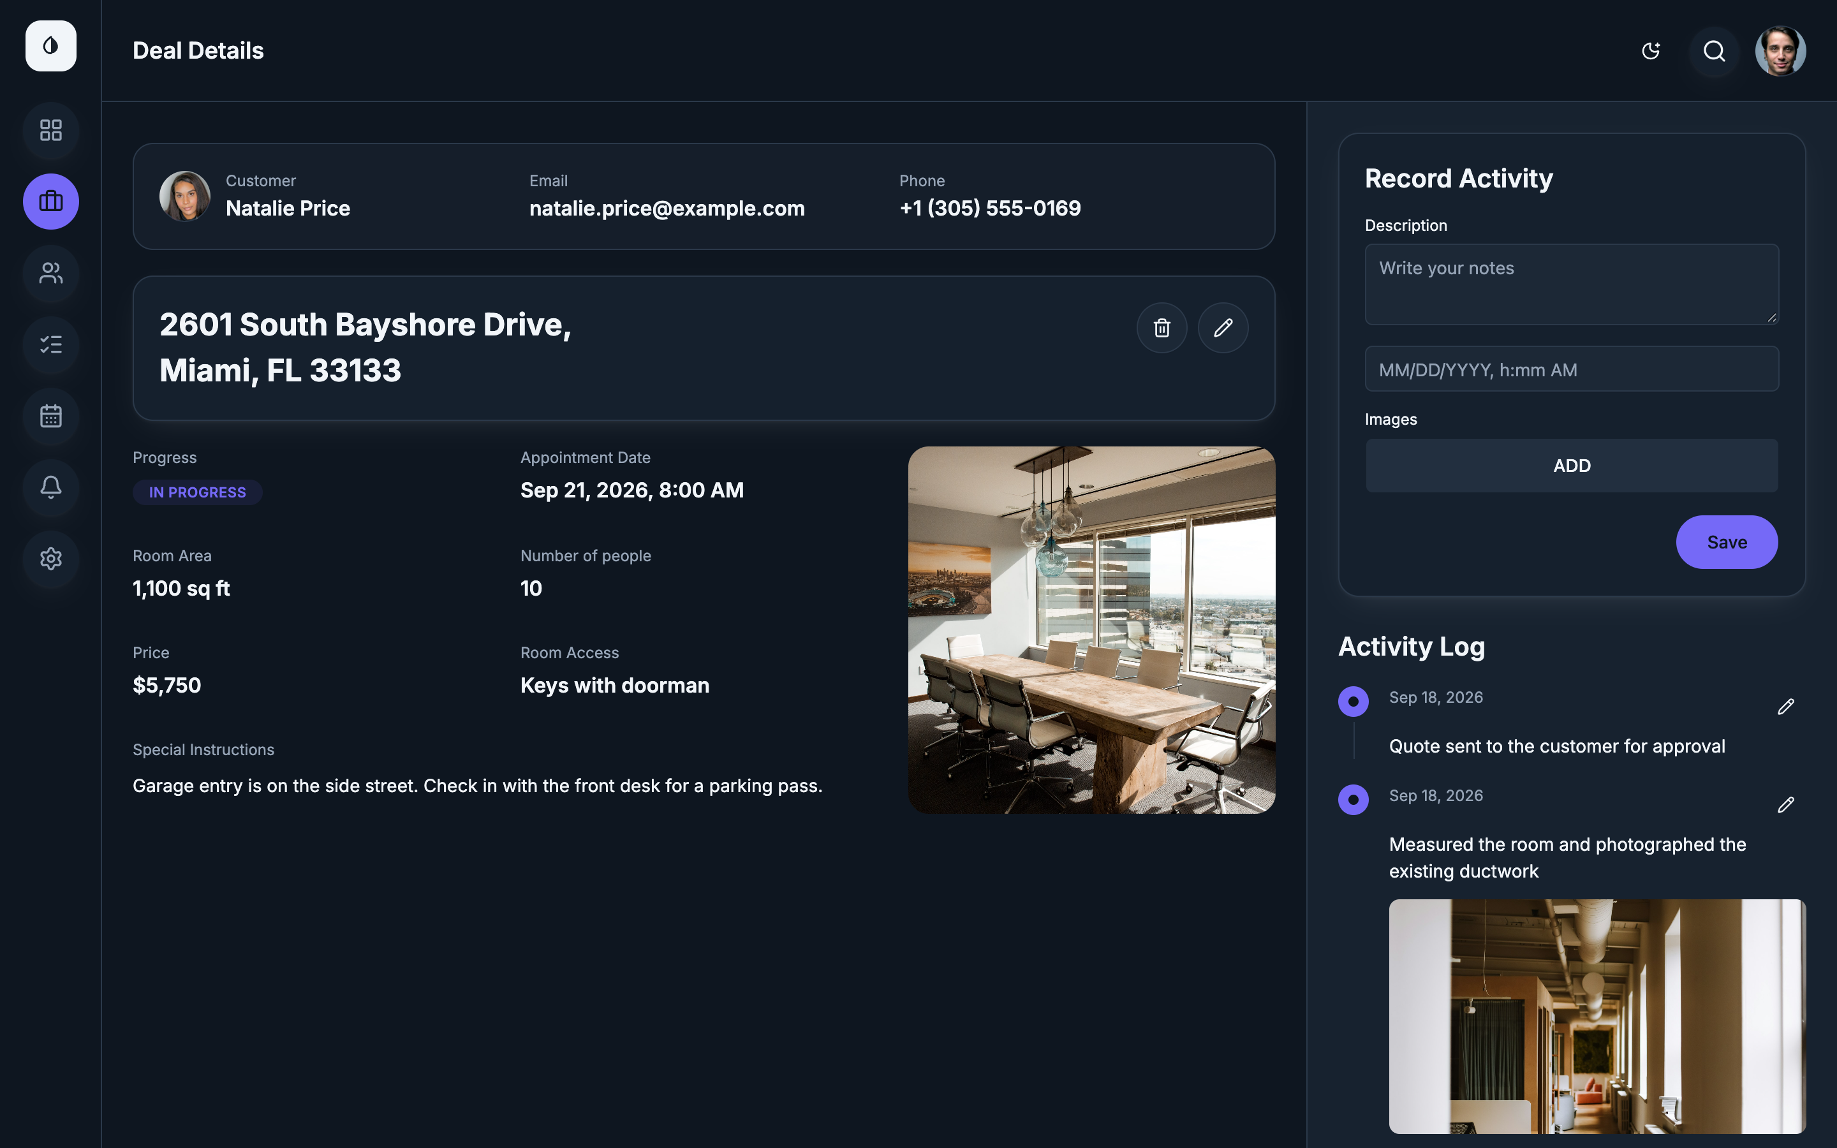Open the notifications bell icon
Screen dimensions: 1837x1148
click(x=51, y=487)
